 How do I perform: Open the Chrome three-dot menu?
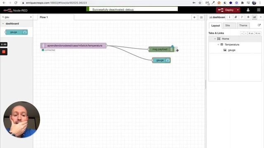pyautogui.click(x=260, y=3)
